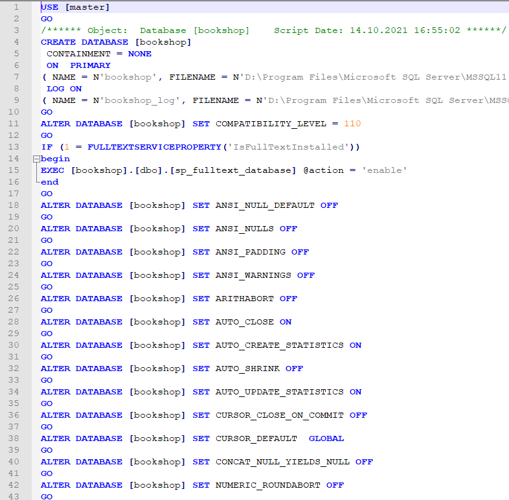Click ON after AUTO_CLOSE
The image size is (509, 500).
286,322
